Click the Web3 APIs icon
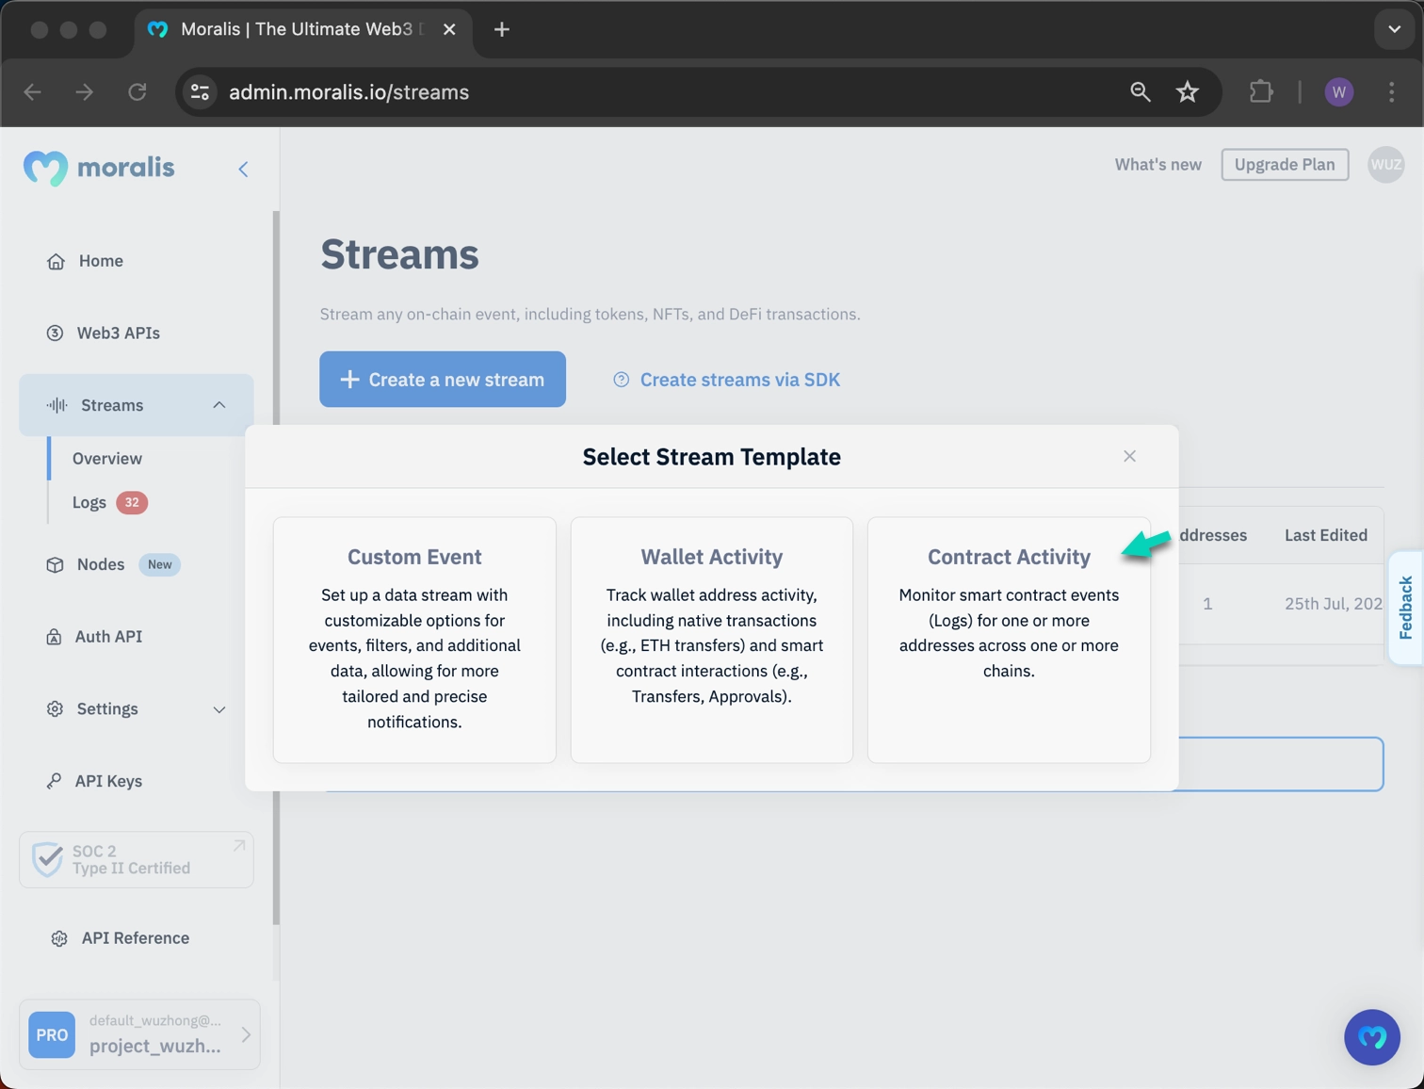Screen dimensions: 1424x1089 pyautogui.click(x=55, y=333)
